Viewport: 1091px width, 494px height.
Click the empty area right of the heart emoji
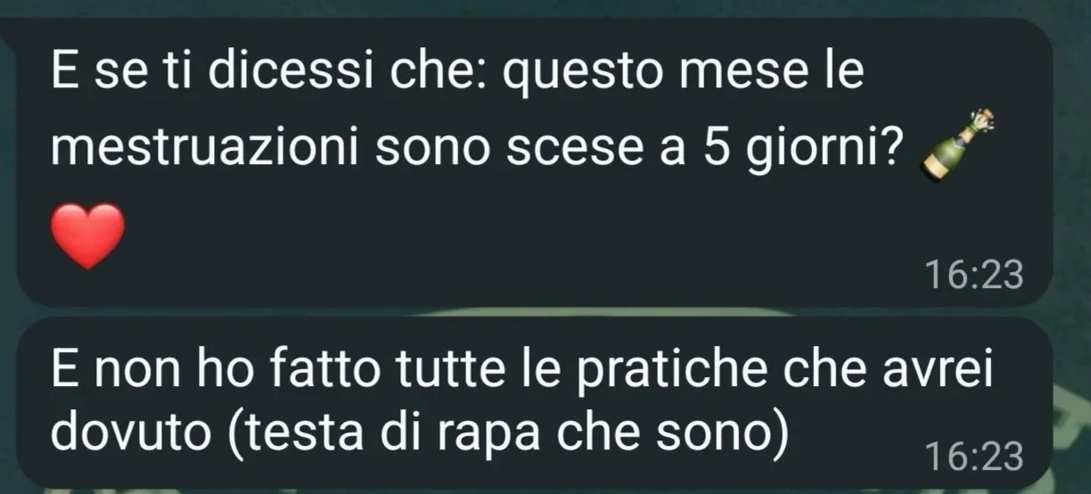click(499, 236)
